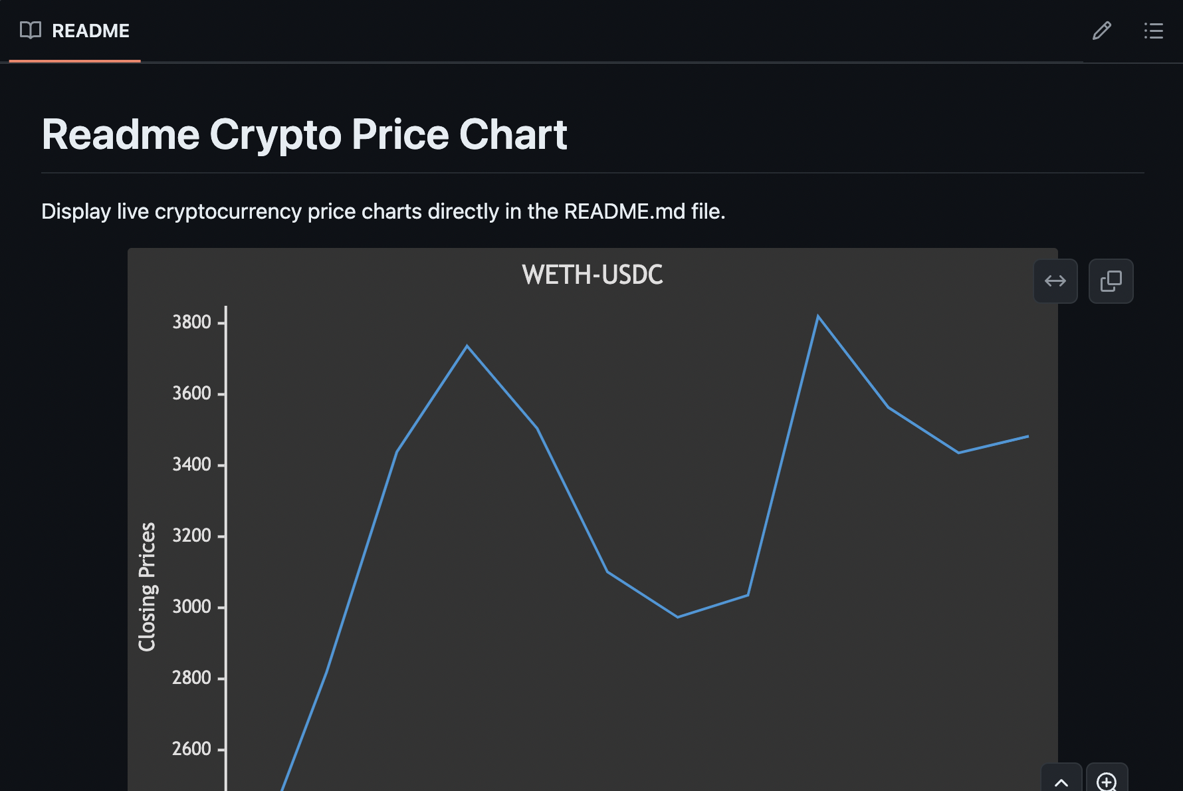
Task: Click the Readme Crypto Price Chart heading
Action: pos(305,135)
